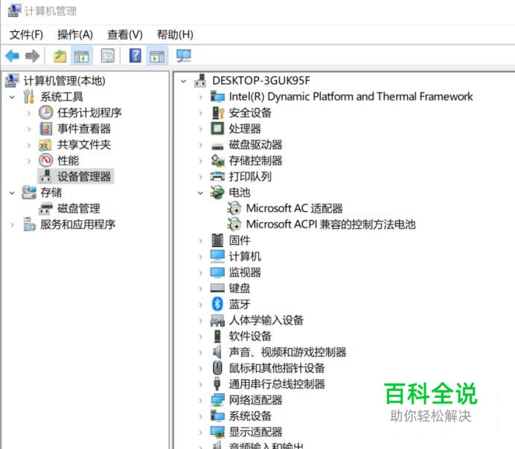Select the 软件设备 category label
Viewport: 515px width, 449px height.
pyautogui.click(x=250, y=336)
